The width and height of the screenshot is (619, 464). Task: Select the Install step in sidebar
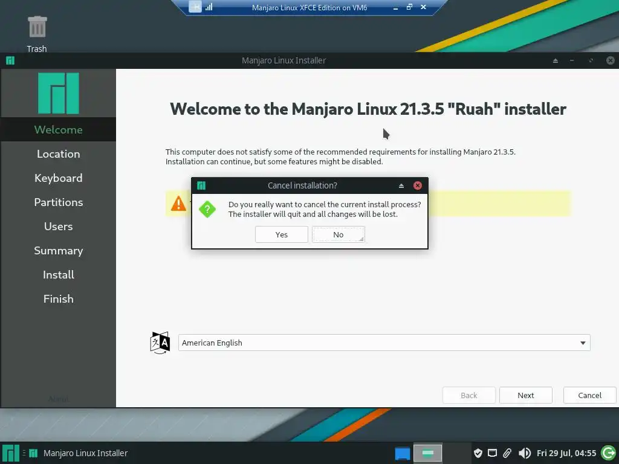pos(59,275)
